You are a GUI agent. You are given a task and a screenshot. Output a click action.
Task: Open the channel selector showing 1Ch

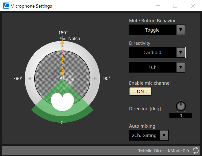coord(157,67)
